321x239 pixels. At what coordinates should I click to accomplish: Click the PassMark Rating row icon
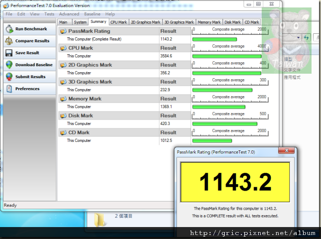(x=63, y=31)
